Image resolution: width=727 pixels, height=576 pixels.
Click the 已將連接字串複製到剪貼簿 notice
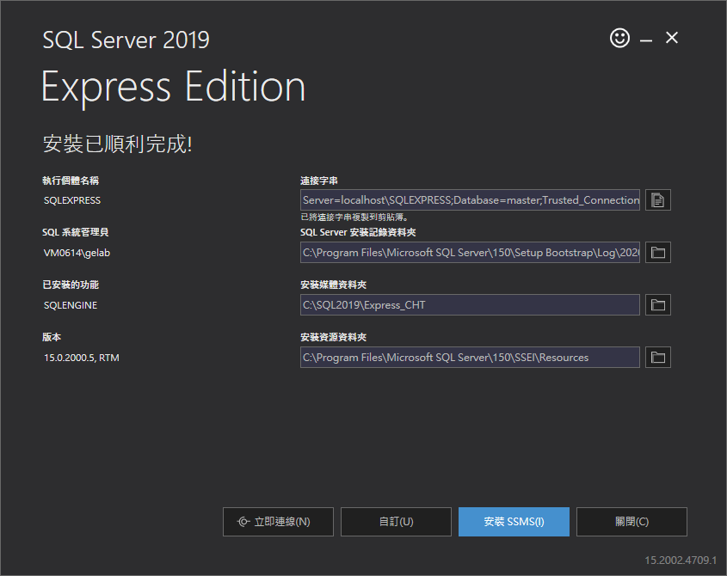coord(354,217)
